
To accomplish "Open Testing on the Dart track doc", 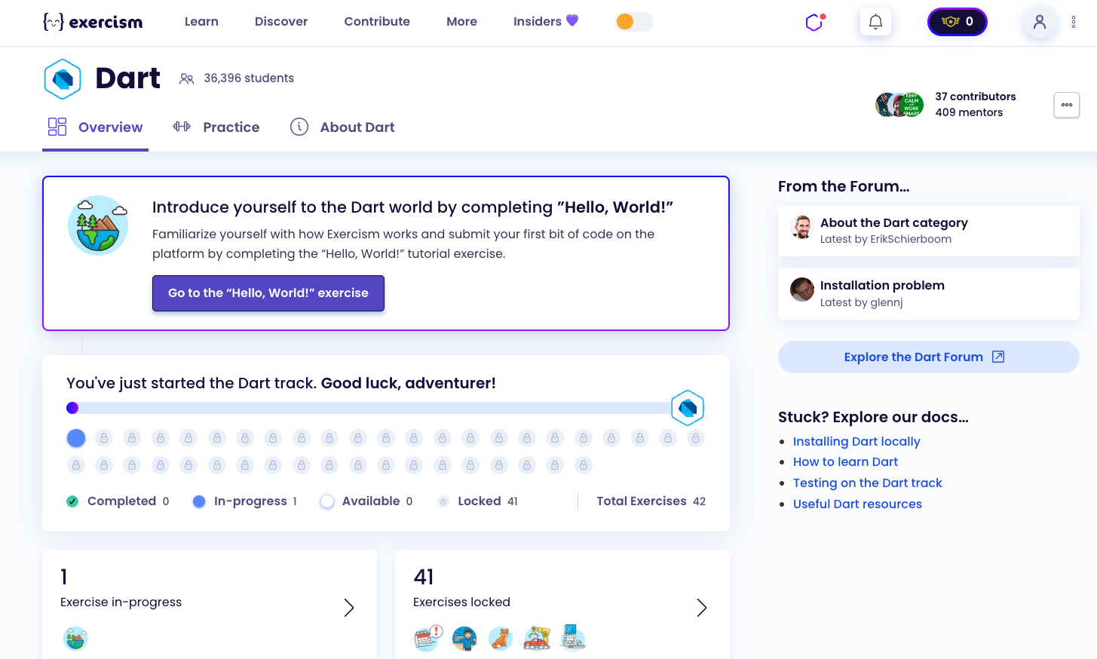I will [x=868, y=483].
